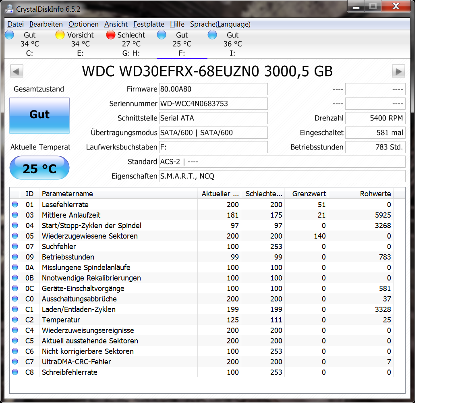Viewport: 464px width, 403px height.
Task: Click the Übertragungsmodus field SATA/600
Action: 213,133
